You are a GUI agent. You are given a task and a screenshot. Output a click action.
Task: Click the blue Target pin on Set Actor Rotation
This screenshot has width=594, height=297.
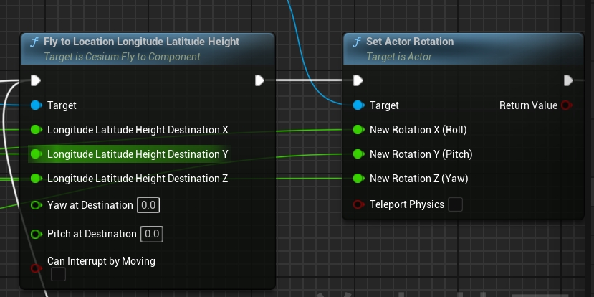(x=358, y=105)
